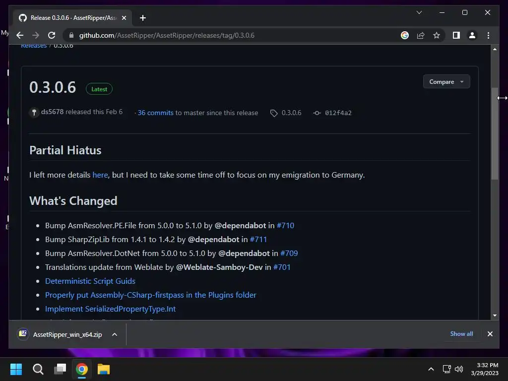Click @dependabot in the SharpZipLib entry
The height and width of the screenshot is (381, 508).
tap(213, 240)
